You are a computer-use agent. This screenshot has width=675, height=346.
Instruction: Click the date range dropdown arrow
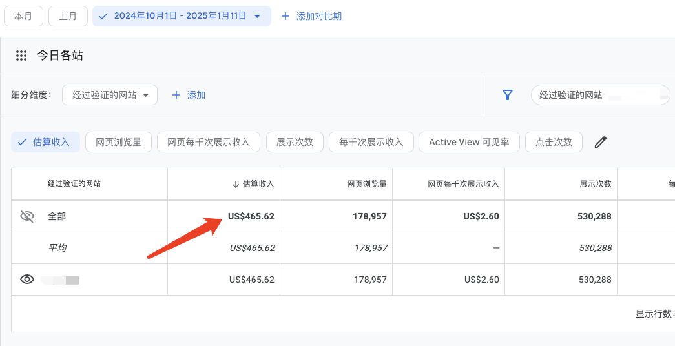click(x=258, y=16)
